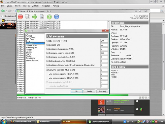This screenshot has width=165, height=124.
Task: Open the Narzędzia menu
Action: (x=46, y=6)
